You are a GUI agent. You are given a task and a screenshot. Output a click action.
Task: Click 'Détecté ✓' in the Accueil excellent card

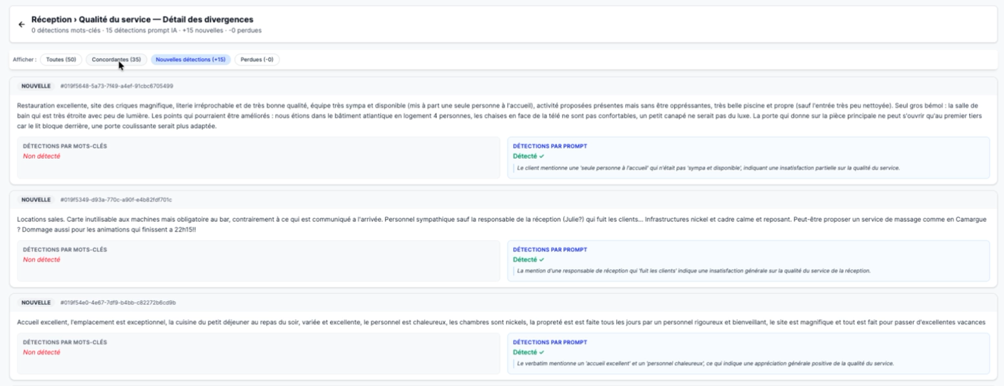tap(528, 353)
